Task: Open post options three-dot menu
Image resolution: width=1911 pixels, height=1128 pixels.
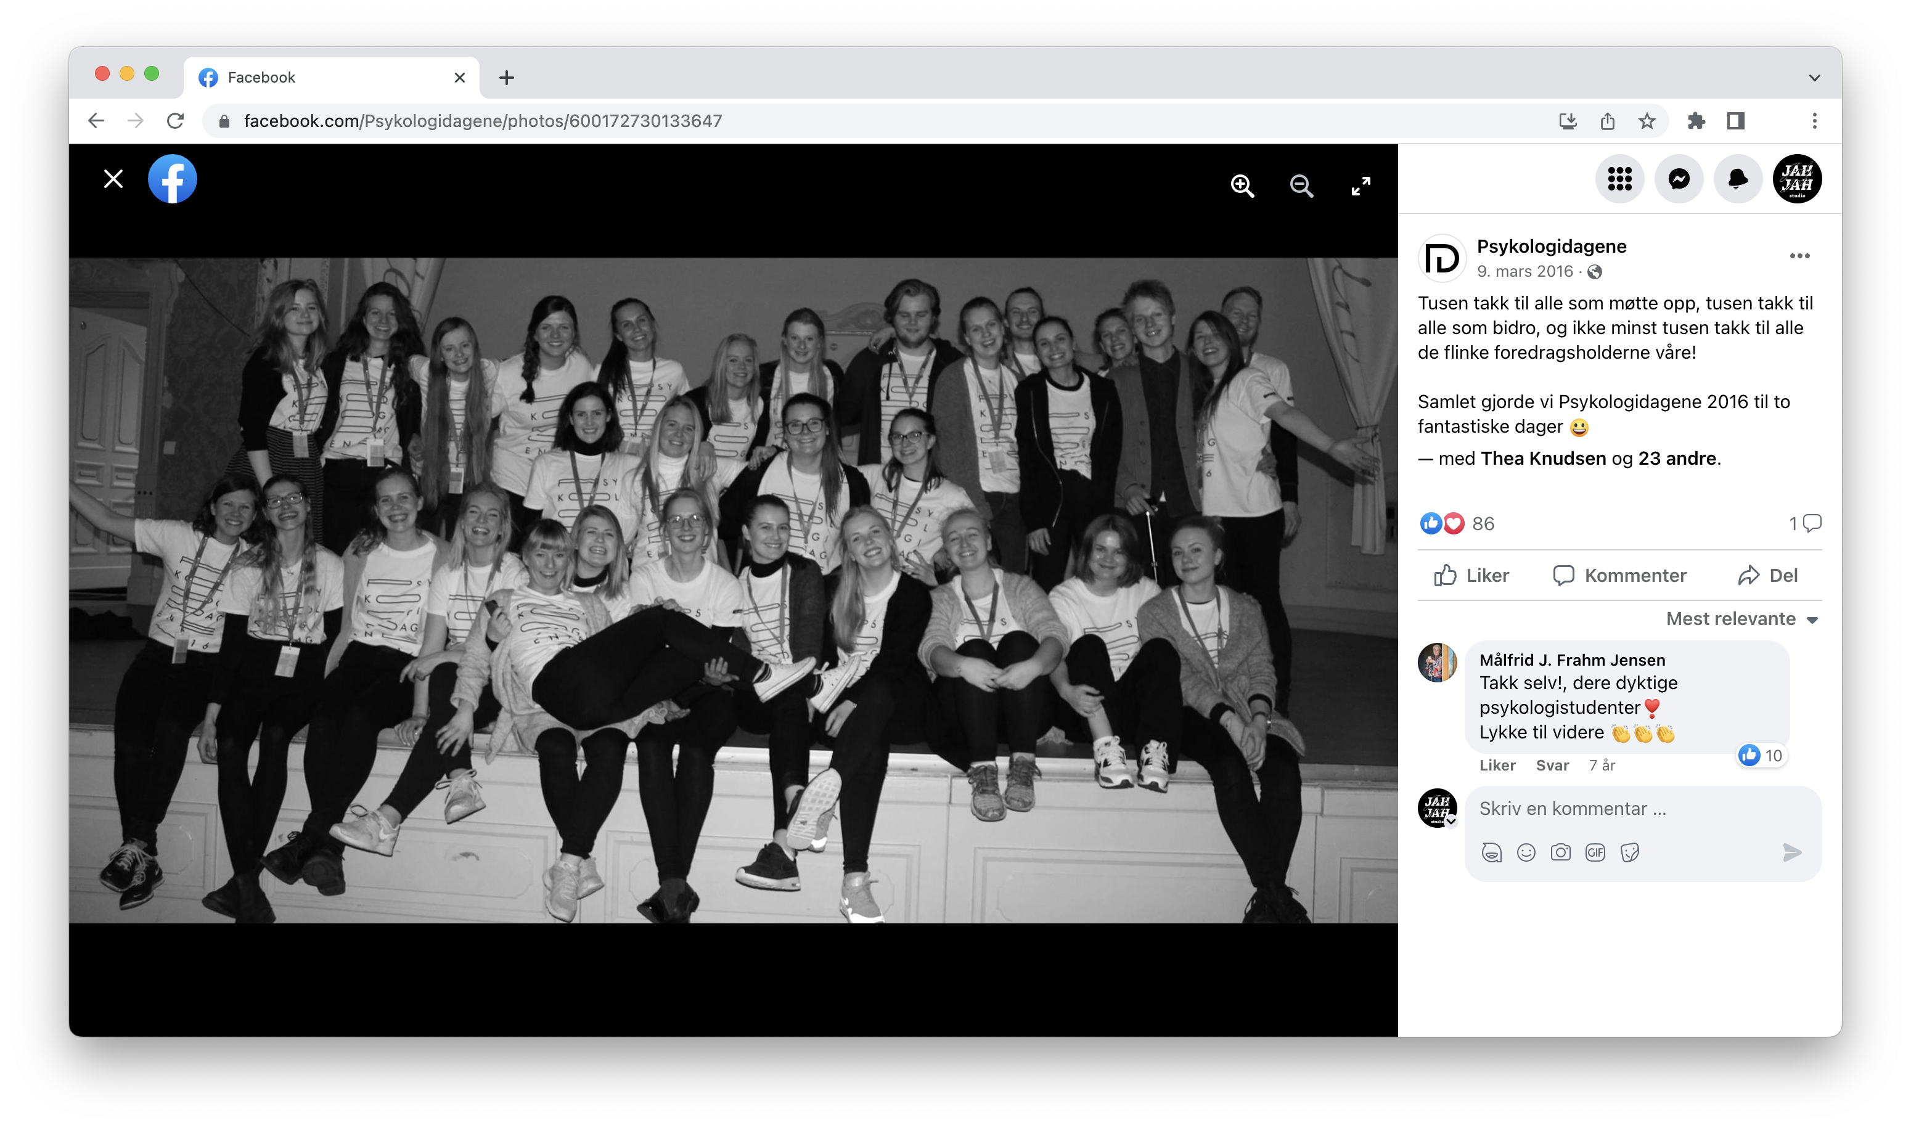Action: (1799, 256)
